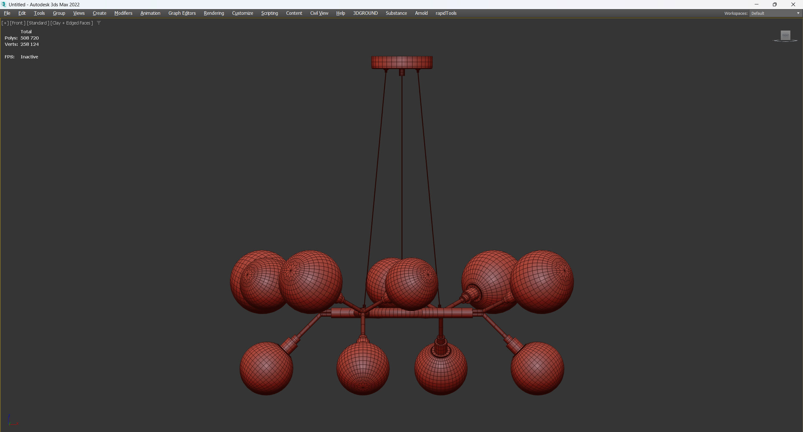
Task: Open the Civil View menu
Action: tap(319, 13)
